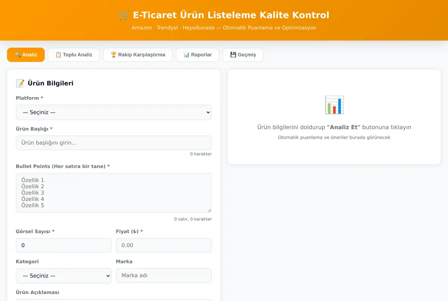Click the shopping cart icon in header

pyautogui.click(x=124, y=15)
